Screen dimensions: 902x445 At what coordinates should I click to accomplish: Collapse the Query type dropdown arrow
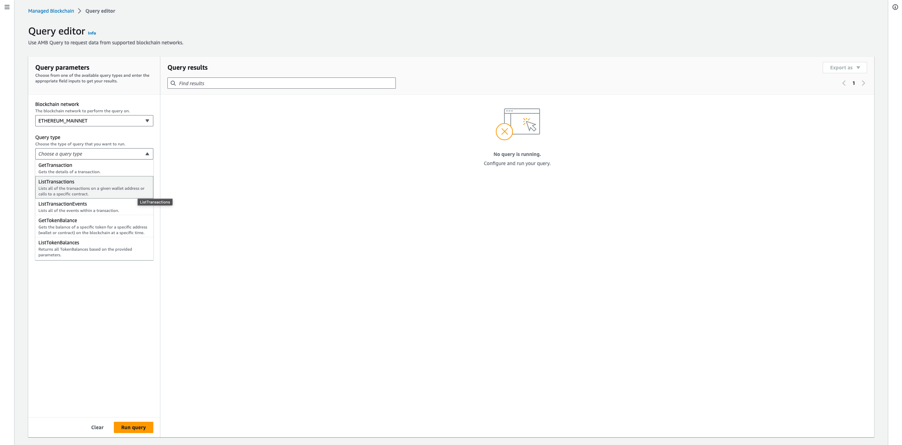[147, 154]
